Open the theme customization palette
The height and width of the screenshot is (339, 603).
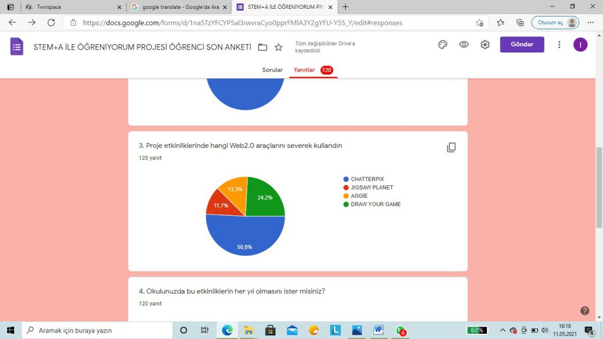point(442,44)
